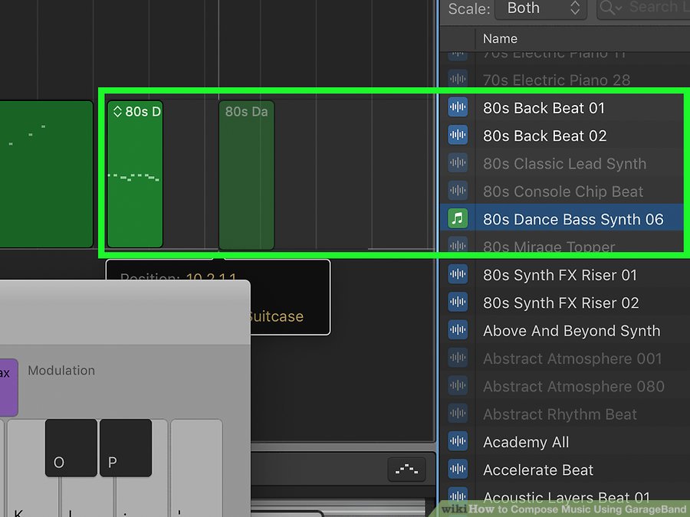Select the Acoustic Layers Beat 01 loop
This screenshot has height=517, width=690.
[565, 497]
